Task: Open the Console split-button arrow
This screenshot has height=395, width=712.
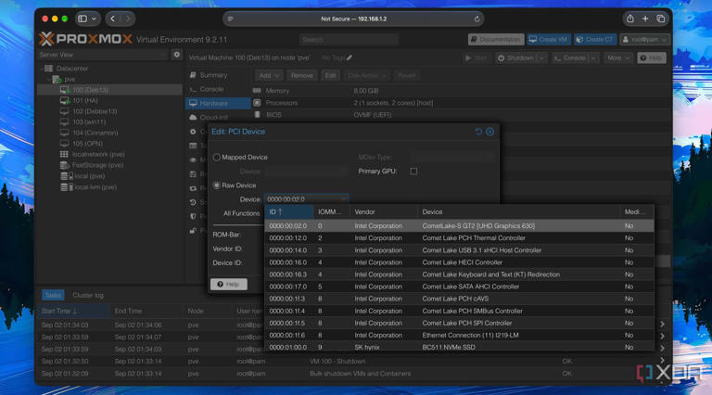Action: tap(593, 58)
